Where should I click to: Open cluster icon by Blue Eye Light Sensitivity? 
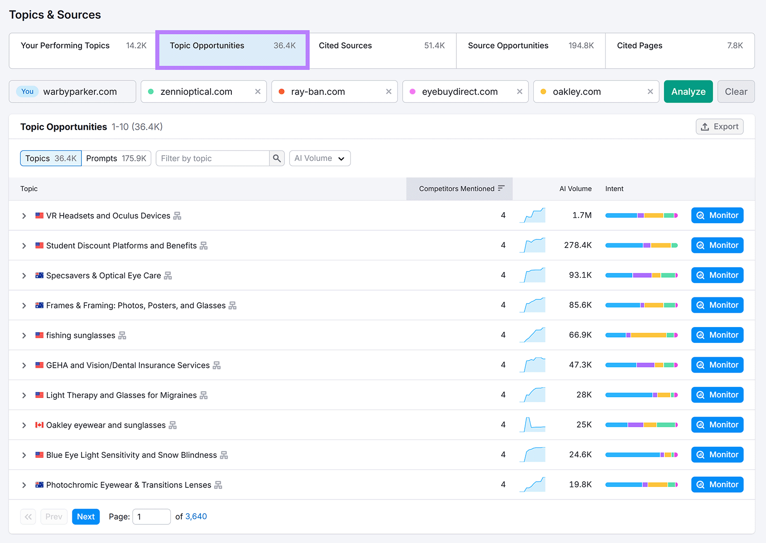(224, 455)
